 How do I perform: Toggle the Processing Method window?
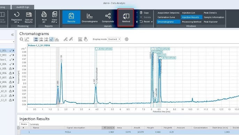pos(192,22)
